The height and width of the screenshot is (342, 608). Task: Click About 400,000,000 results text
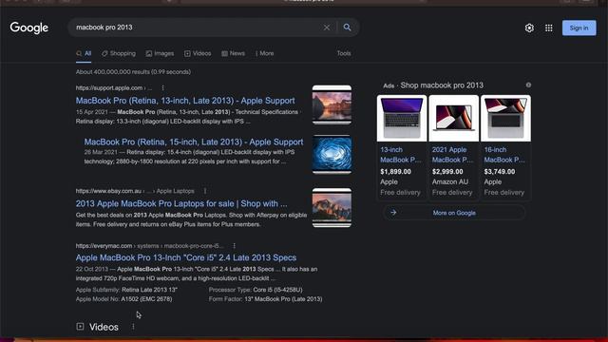pos(133,72)
